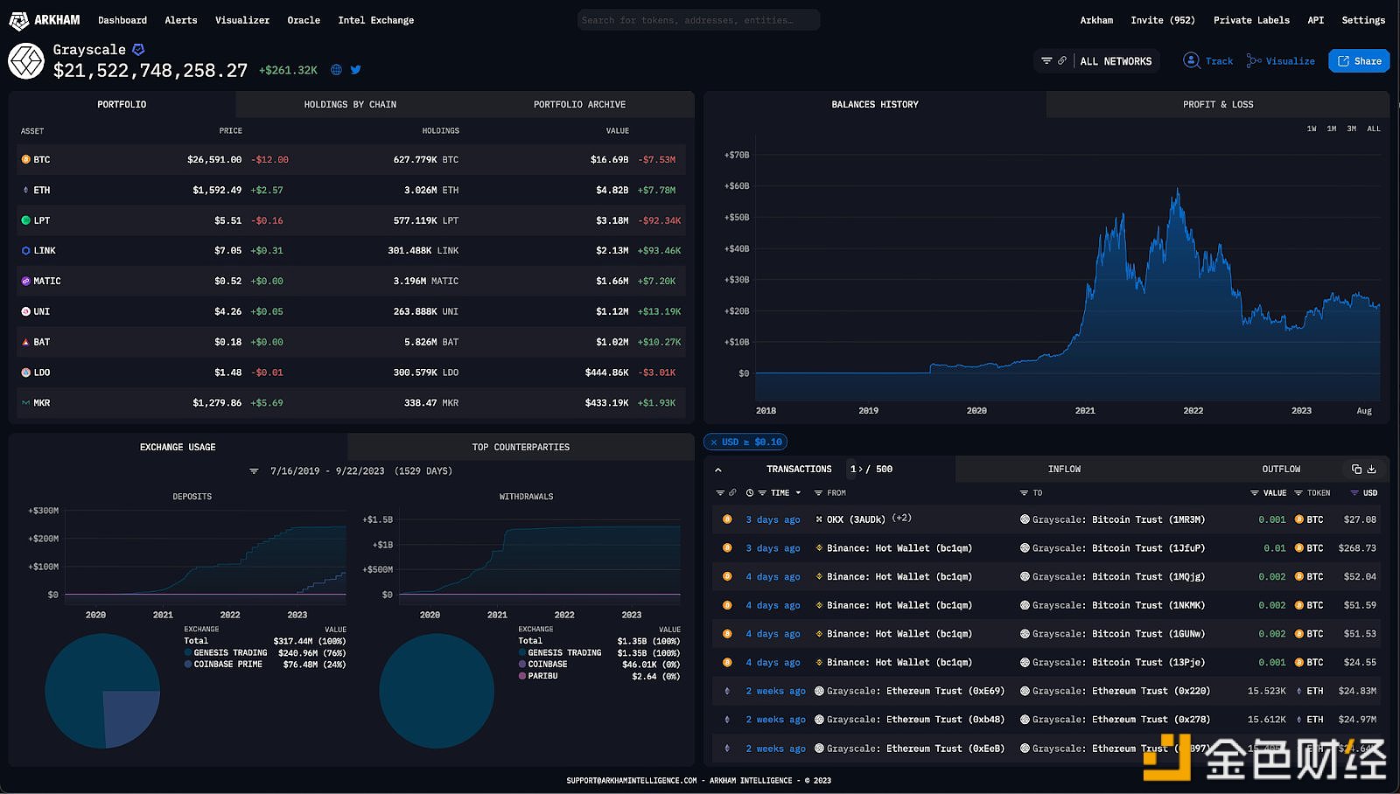Click the link icon in transactions header
This screenshot has height=794, width=1400.
732,493
